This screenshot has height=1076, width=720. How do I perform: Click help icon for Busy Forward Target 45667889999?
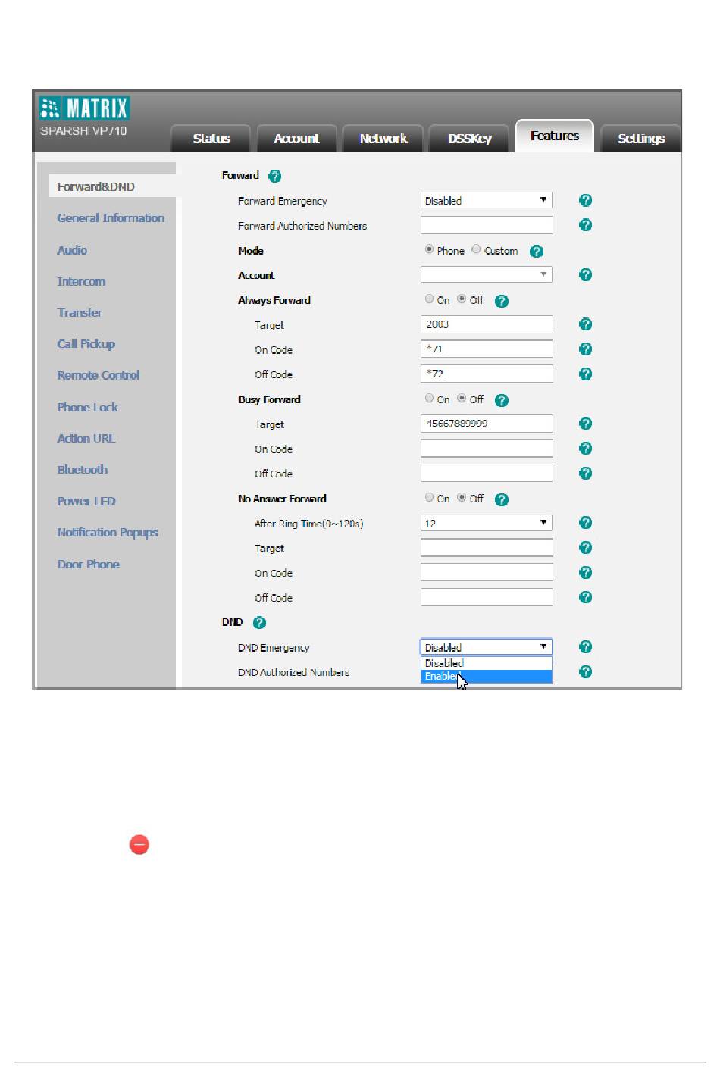[x=585, y=424]
